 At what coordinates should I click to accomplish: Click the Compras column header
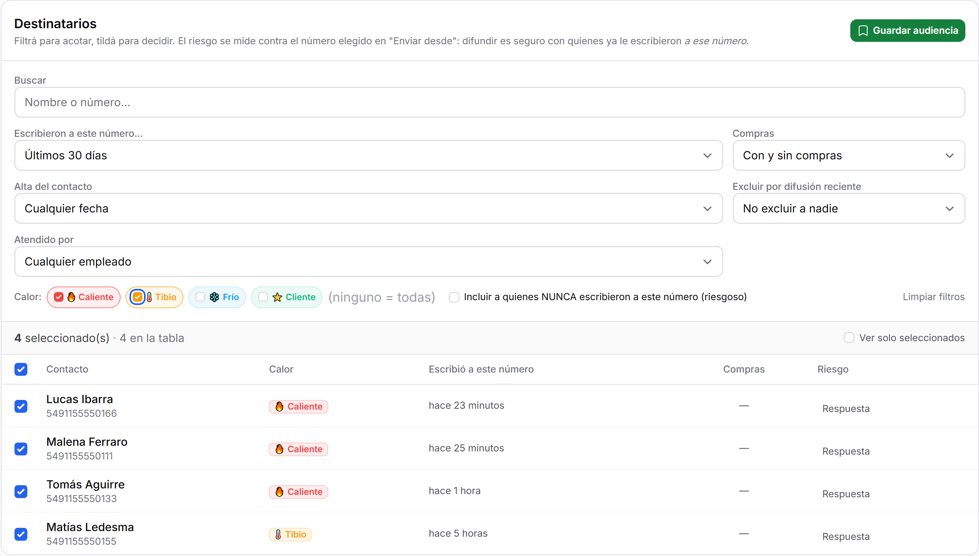(x=744, y=369)
